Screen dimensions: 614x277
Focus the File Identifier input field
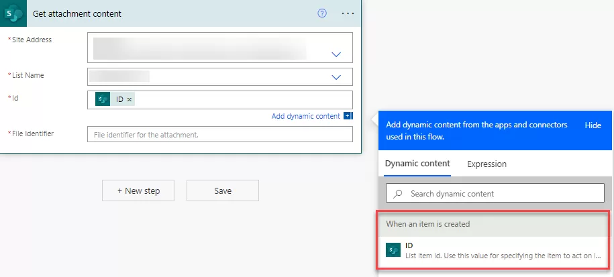click(x=219, y=135)
